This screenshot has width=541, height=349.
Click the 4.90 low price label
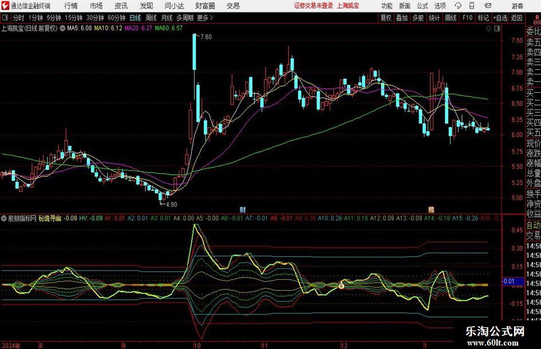pyautogui.click(x=172, y=205)
